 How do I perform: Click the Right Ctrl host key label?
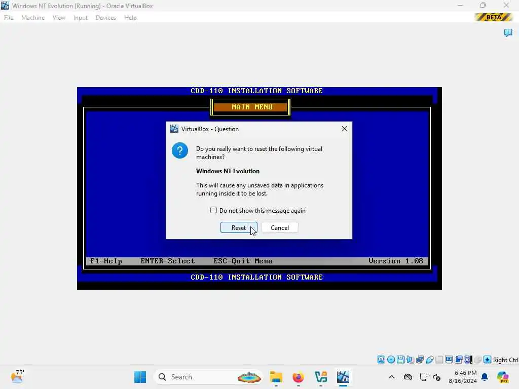pyautogui.click(x=505, y=360)
